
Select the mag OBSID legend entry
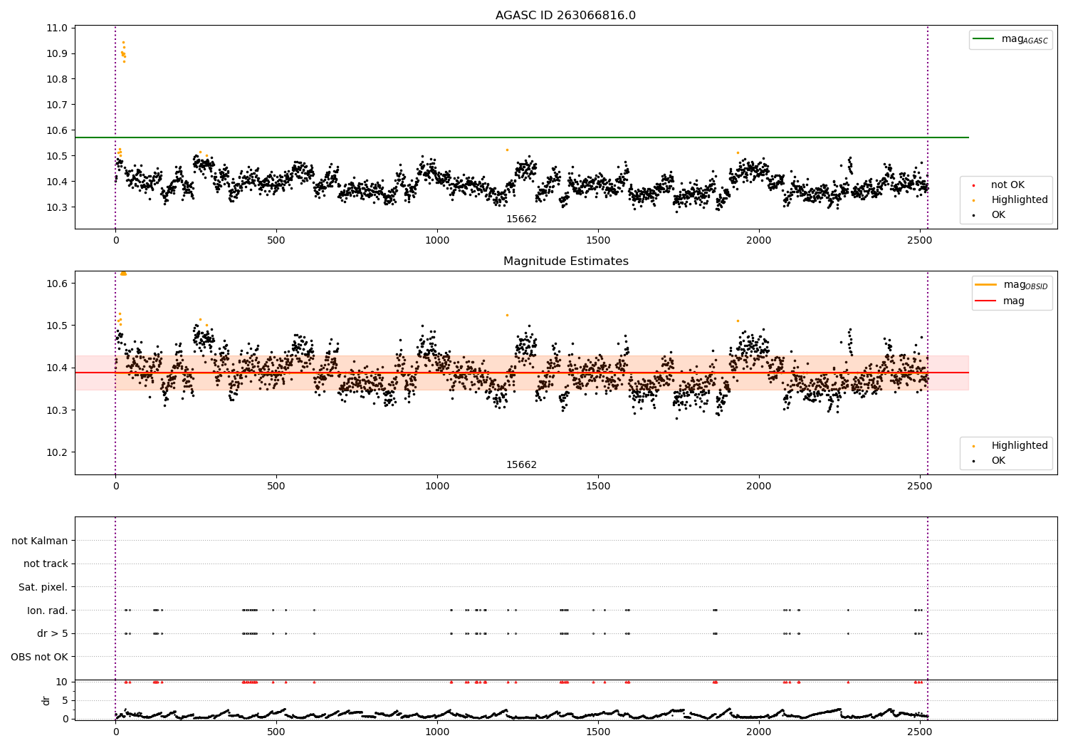tap(1012, 285)
